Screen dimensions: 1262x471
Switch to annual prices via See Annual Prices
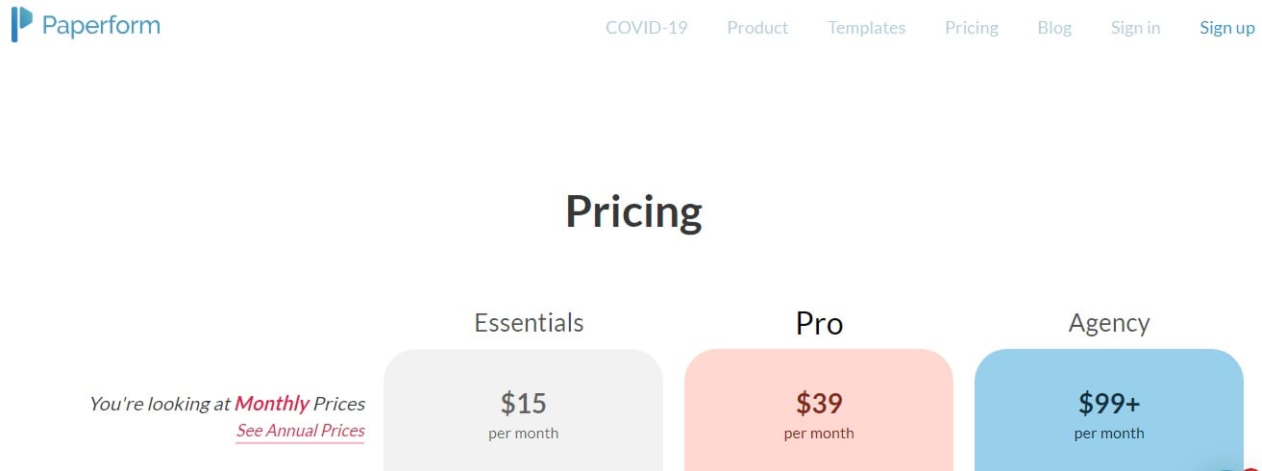300,431
